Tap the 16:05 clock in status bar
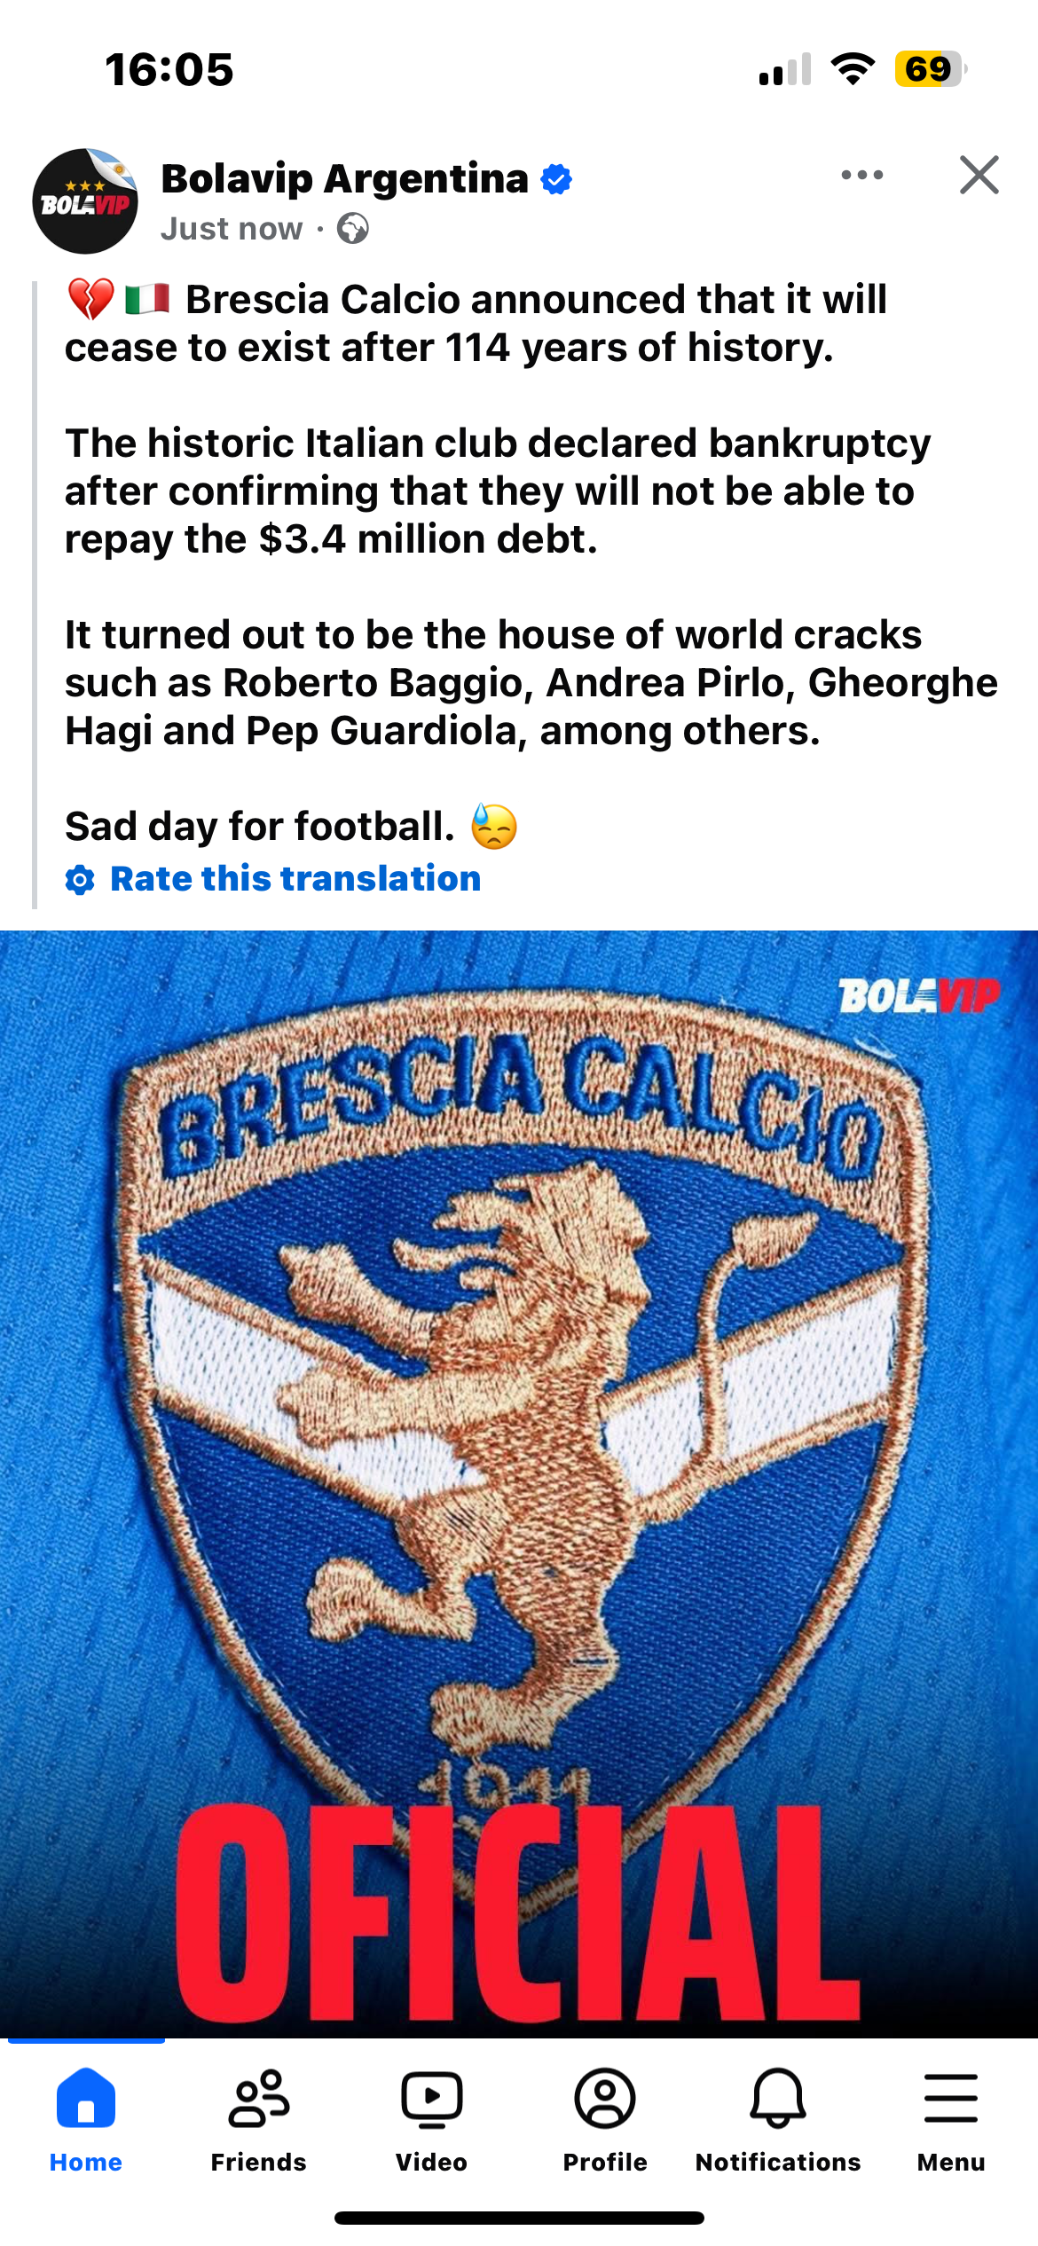Screen dimensions: 1038x2246 pos(169,70)
